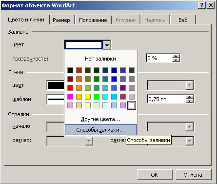Select the bright red color swatch
217x184 pixels.
70,88
